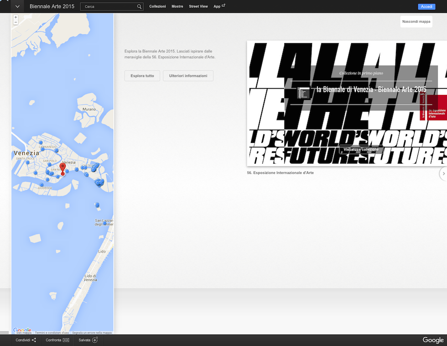
Task: Click the 56. Esposizione Internazionale d'Arte caption
Action: (x=280, y=173)
